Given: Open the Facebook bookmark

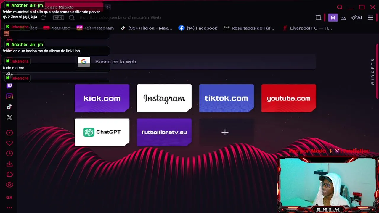Looking at the screenshot, I should (198, 28).
